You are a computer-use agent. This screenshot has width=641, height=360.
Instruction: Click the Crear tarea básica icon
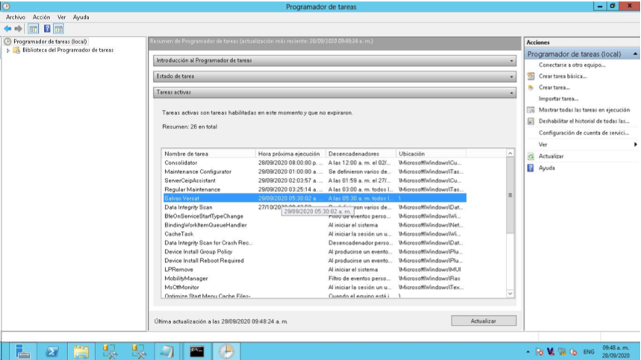pos(530,76)
